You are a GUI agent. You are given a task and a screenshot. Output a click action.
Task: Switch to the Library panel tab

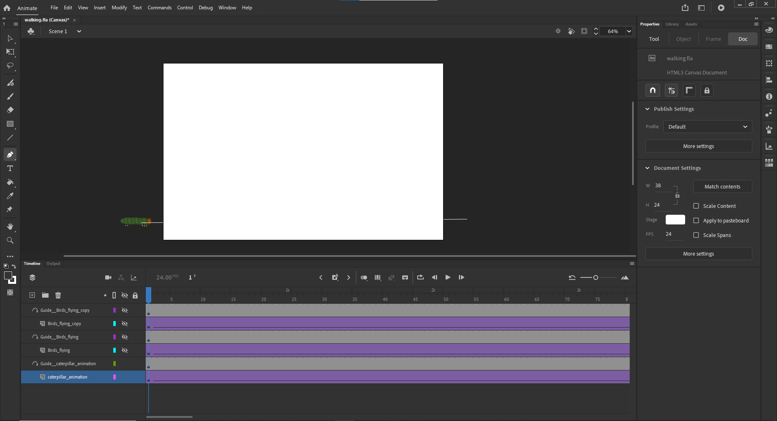pyautogui.click(x=672, y=24)
